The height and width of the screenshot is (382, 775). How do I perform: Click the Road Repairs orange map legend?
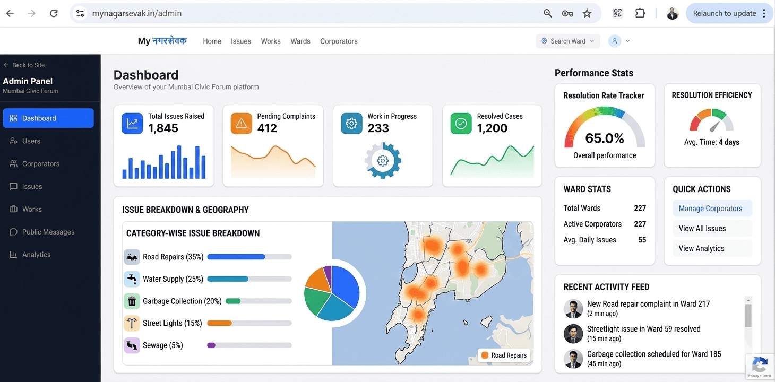(x=504, y=355)
